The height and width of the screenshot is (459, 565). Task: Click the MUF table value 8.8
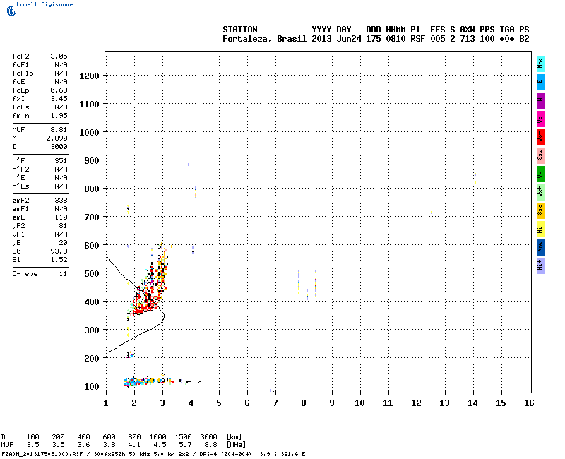point(210,445)
